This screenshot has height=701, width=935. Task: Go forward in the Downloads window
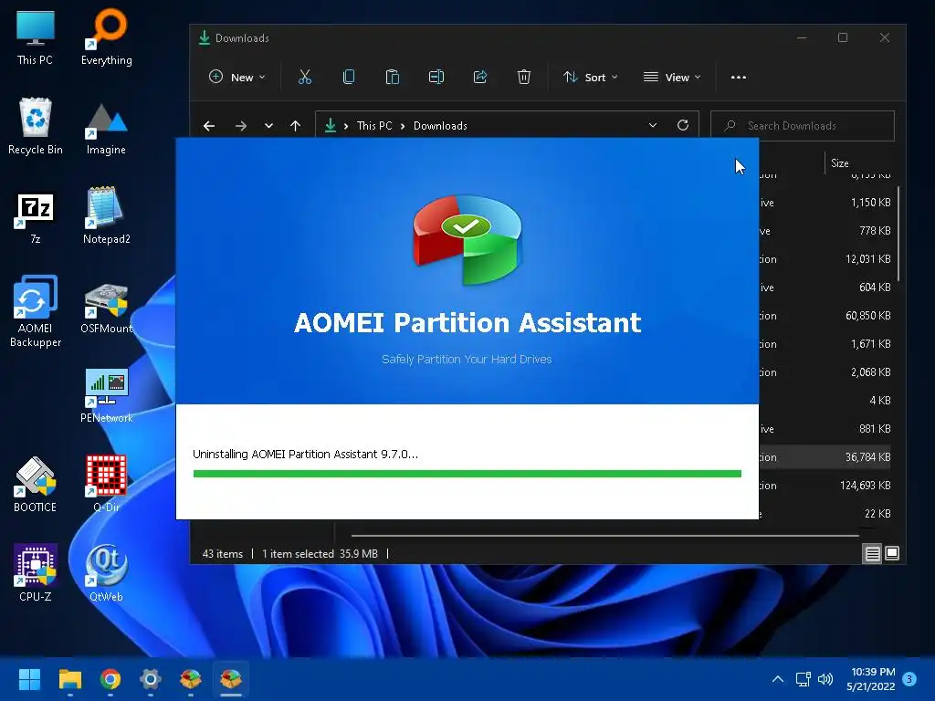pyautogui.click(x=241, y=126)
